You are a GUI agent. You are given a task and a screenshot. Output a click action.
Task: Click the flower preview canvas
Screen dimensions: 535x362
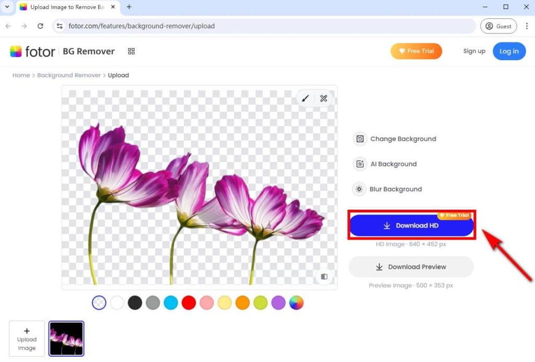[200, 187]
